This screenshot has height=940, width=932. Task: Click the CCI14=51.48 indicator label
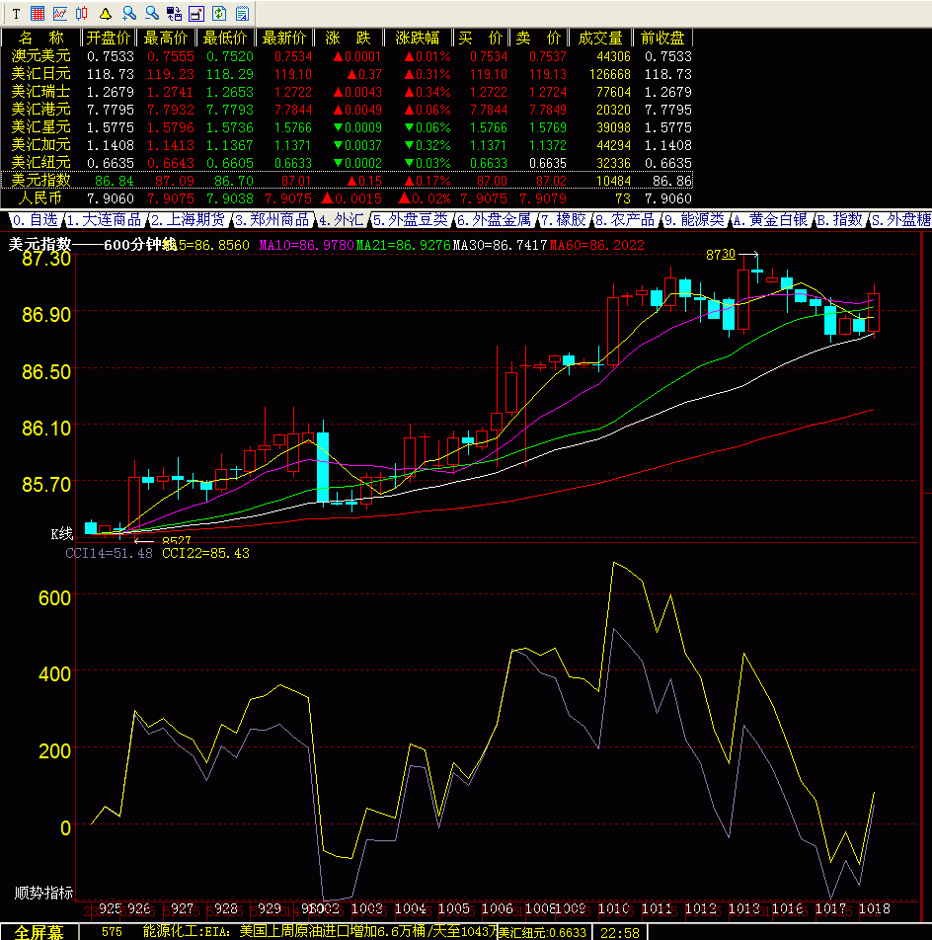[x=109, y=553]
